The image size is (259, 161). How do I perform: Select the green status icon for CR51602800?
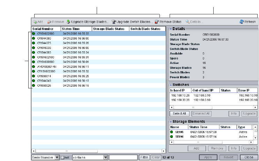point(34,34)
